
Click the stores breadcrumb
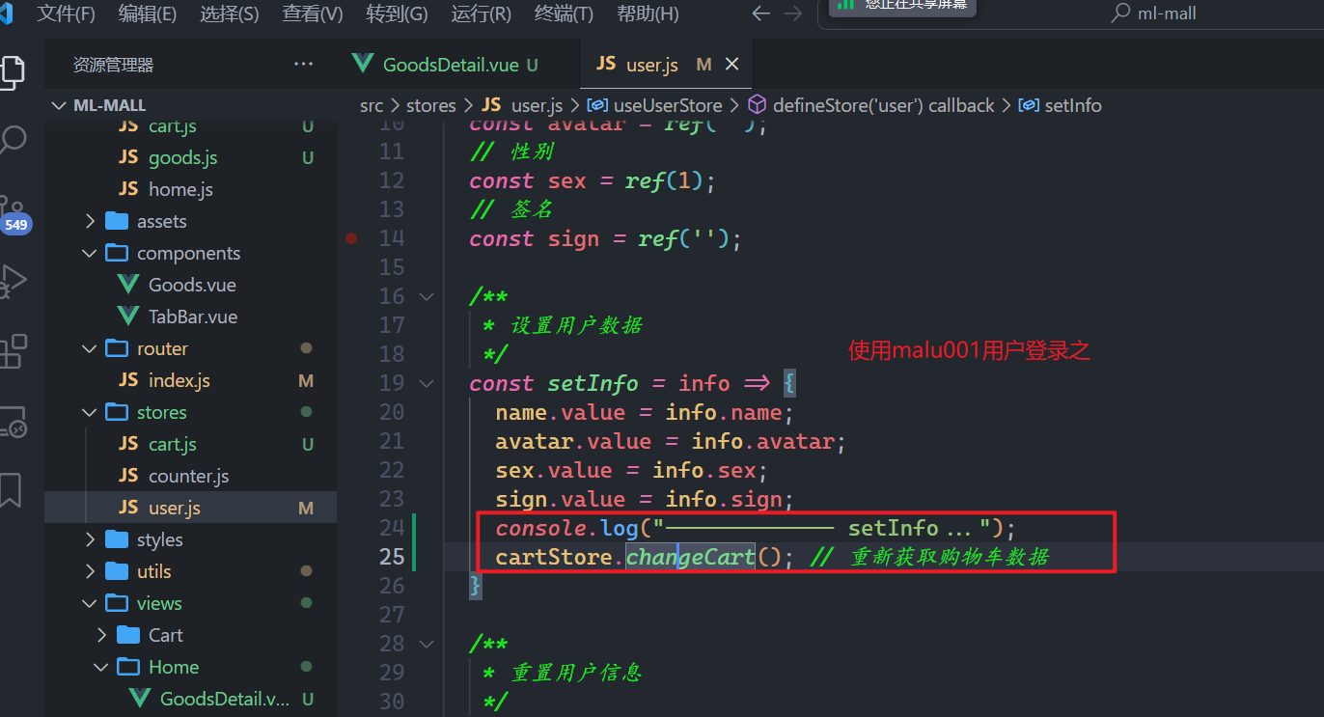430,105
